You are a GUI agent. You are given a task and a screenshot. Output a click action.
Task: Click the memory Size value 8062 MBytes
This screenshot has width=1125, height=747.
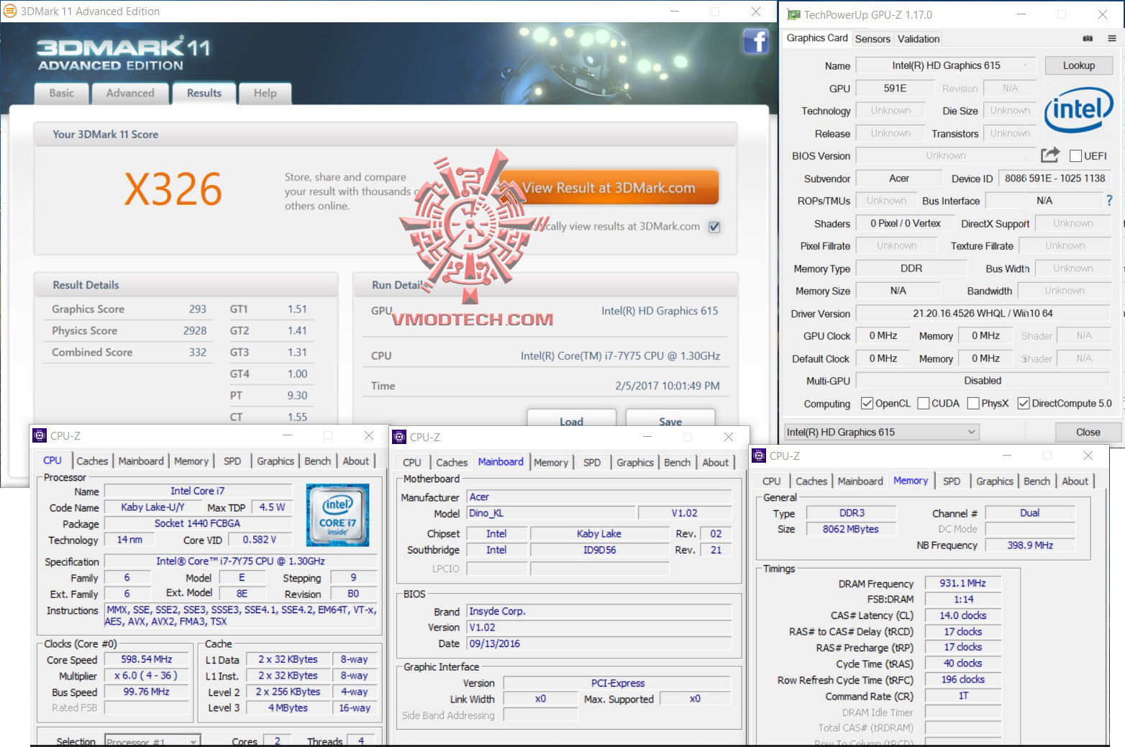pos(852,529)
